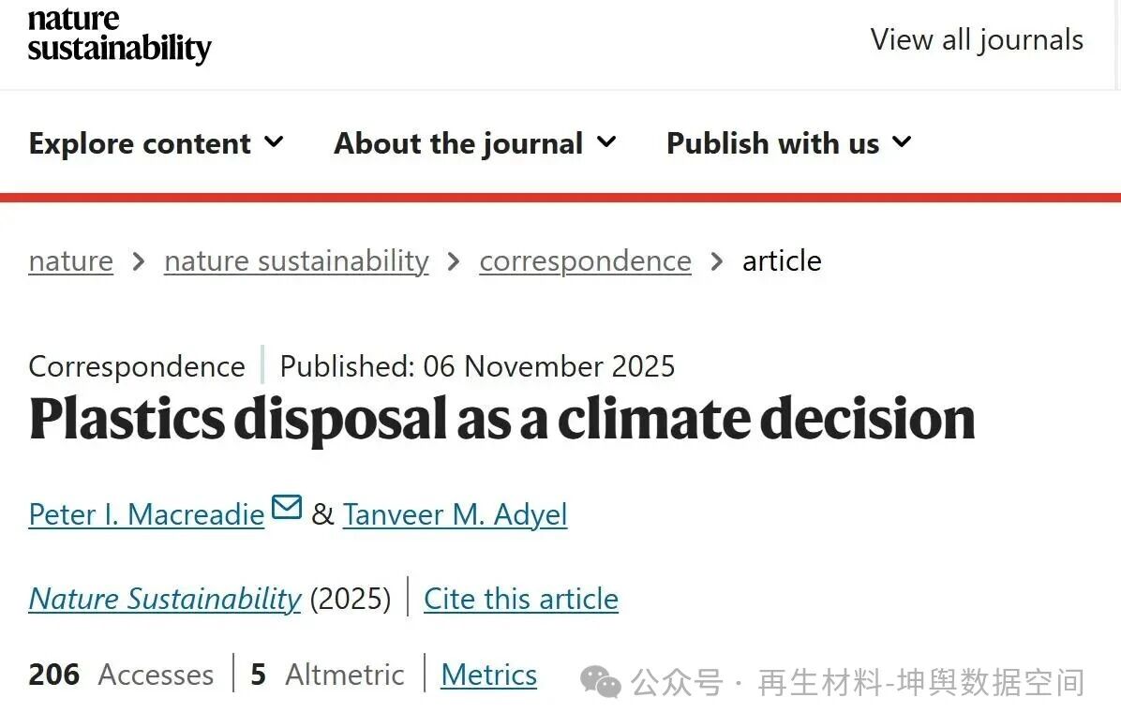
Task: Click the email envelope beside Peter I. Macreadie
Action: pyautogui.click(x=287, y=506)
